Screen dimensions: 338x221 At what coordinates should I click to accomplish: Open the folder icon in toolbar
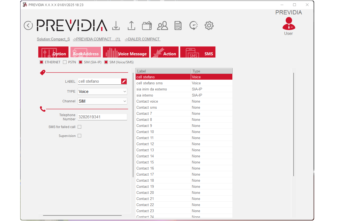147,26
